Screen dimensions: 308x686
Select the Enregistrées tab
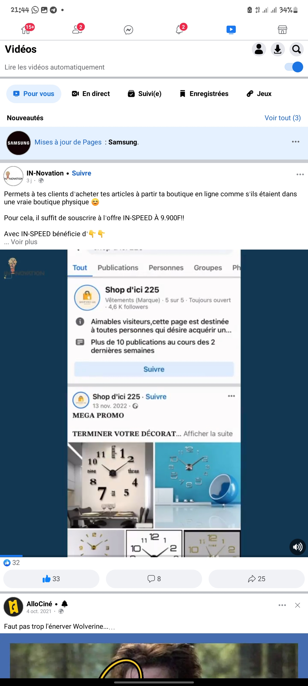click(x=204, y=94)
